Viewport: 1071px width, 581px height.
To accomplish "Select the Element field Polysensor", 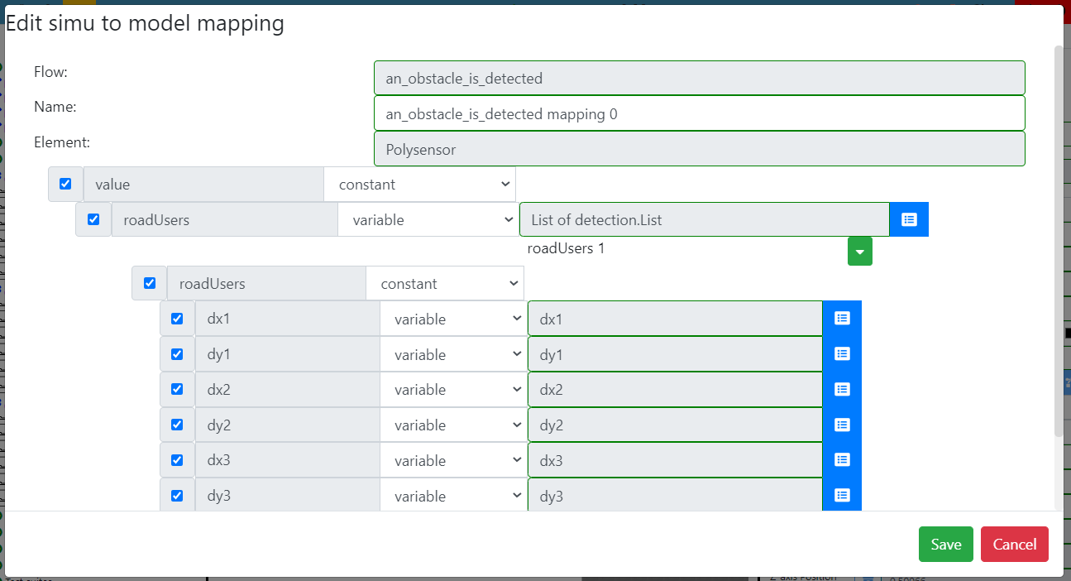I will (x=700, y=149).
